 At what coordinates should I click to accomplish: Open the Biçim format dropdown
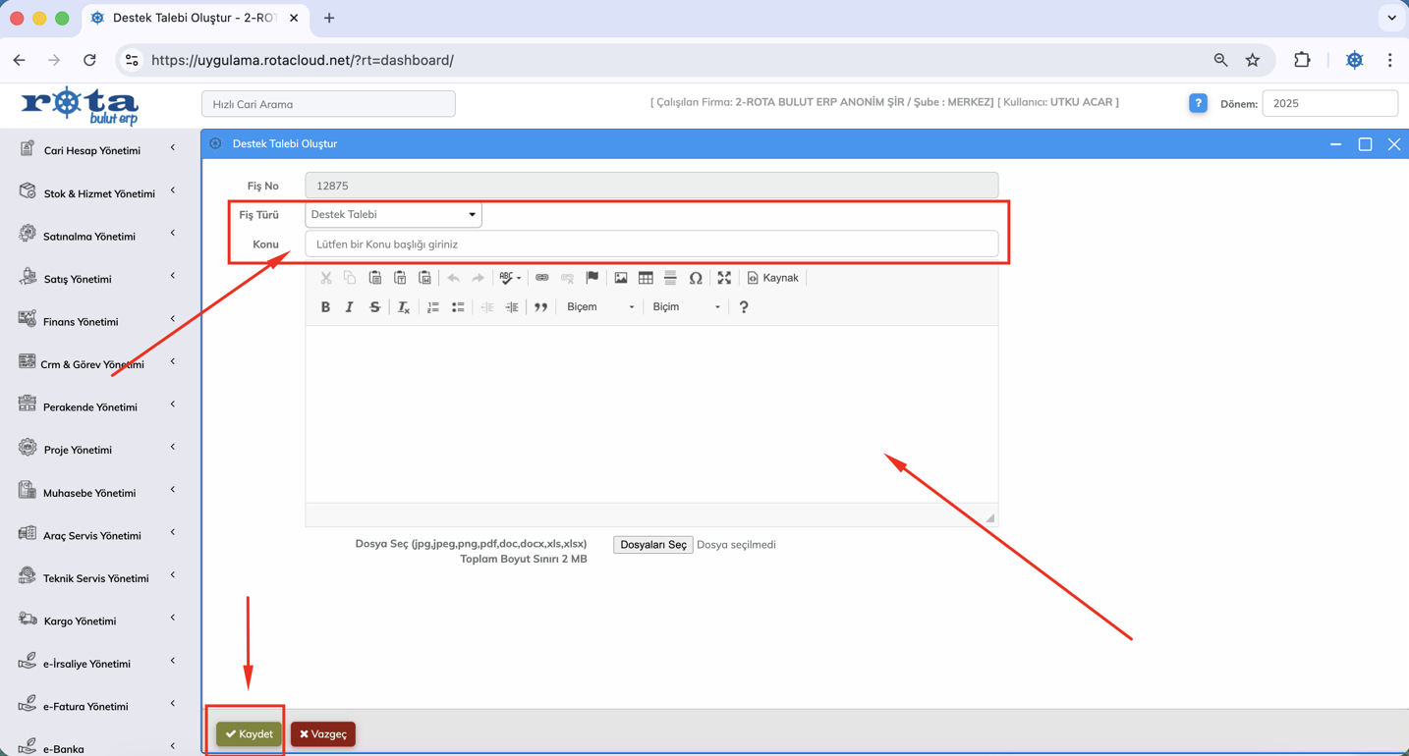pos(686,307)
